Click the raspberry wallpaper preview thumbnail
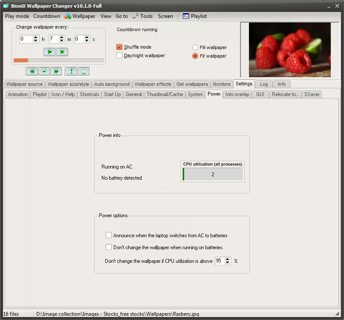This screenshot has height=320, width=344. pos(289,50)
